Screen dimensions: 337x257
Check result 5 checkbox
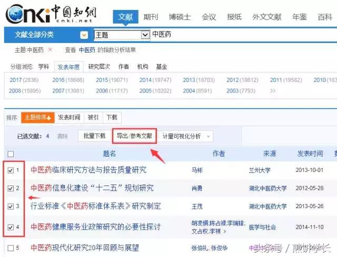[x=11, y=248]
